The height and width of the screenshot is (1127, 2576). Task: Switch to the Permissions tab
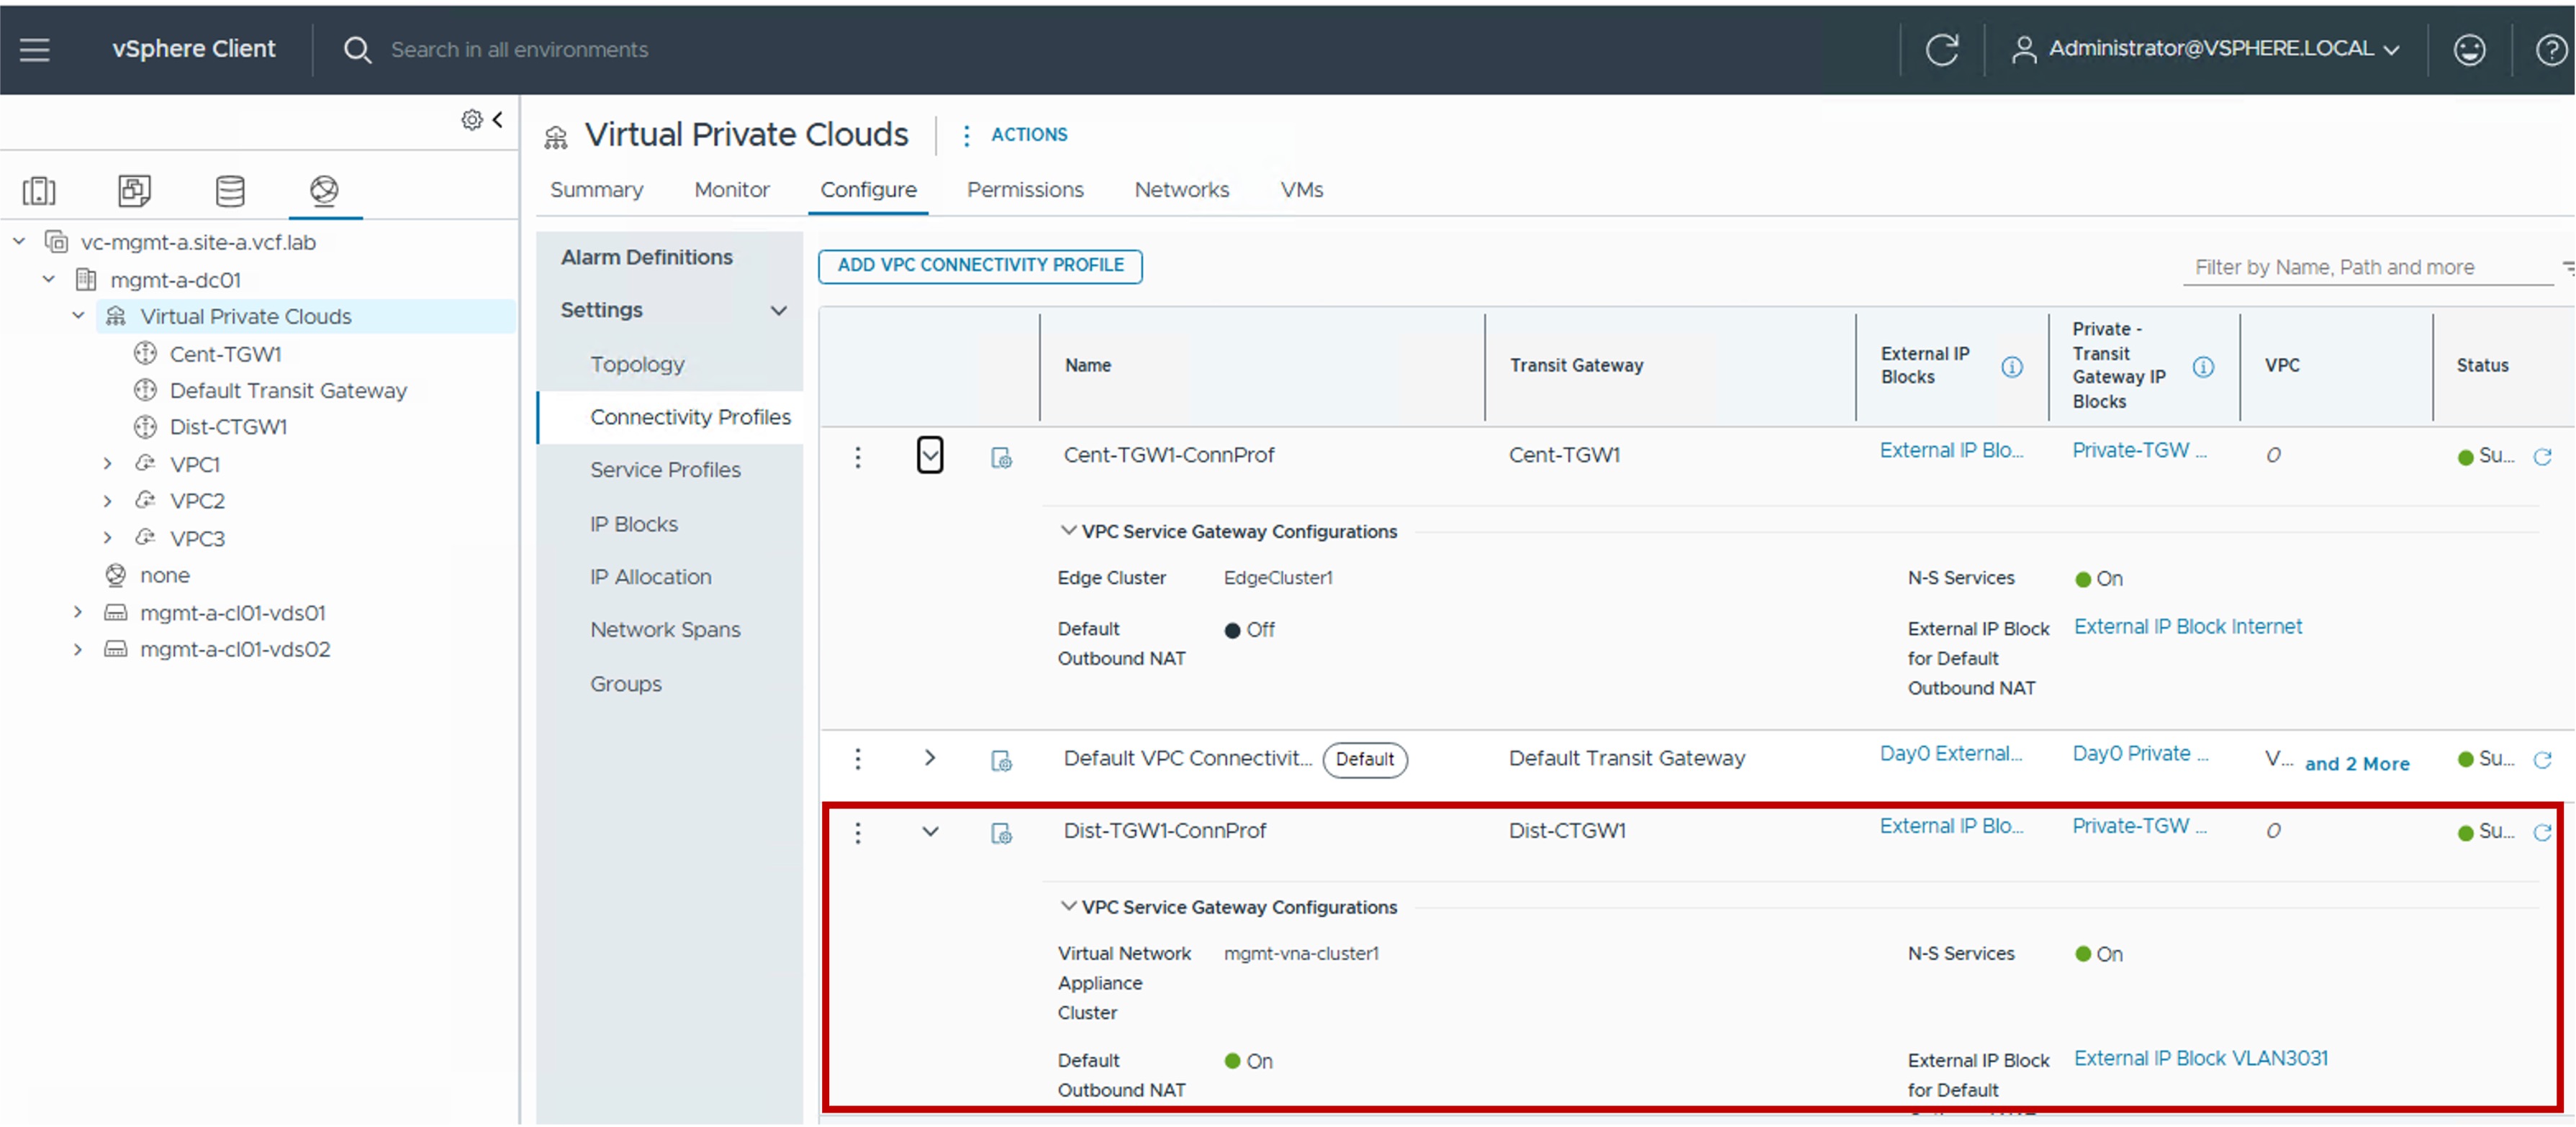coord(1025,190)
